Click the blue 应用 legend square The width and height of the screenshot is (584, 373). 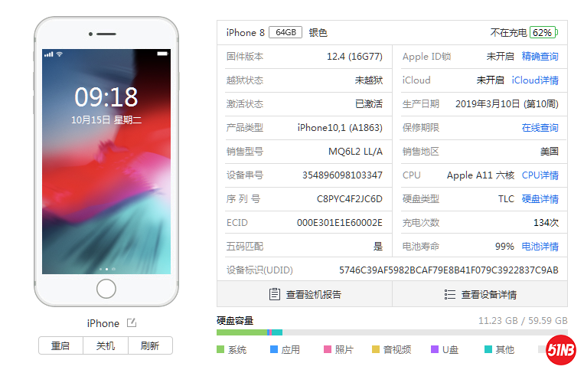tap(274, 349)
